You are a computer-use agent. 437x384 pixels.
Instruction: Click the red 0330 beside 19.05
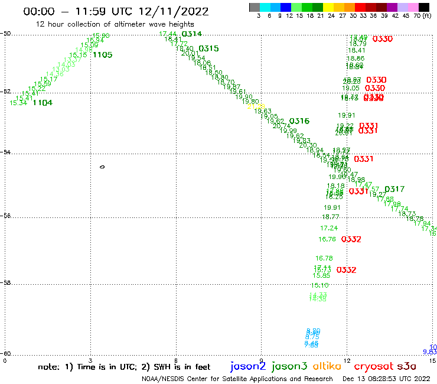coord(375,88)
